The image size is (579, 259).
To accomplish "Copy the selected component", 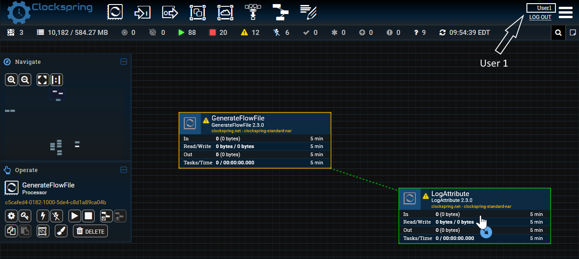I will [11, 231].
